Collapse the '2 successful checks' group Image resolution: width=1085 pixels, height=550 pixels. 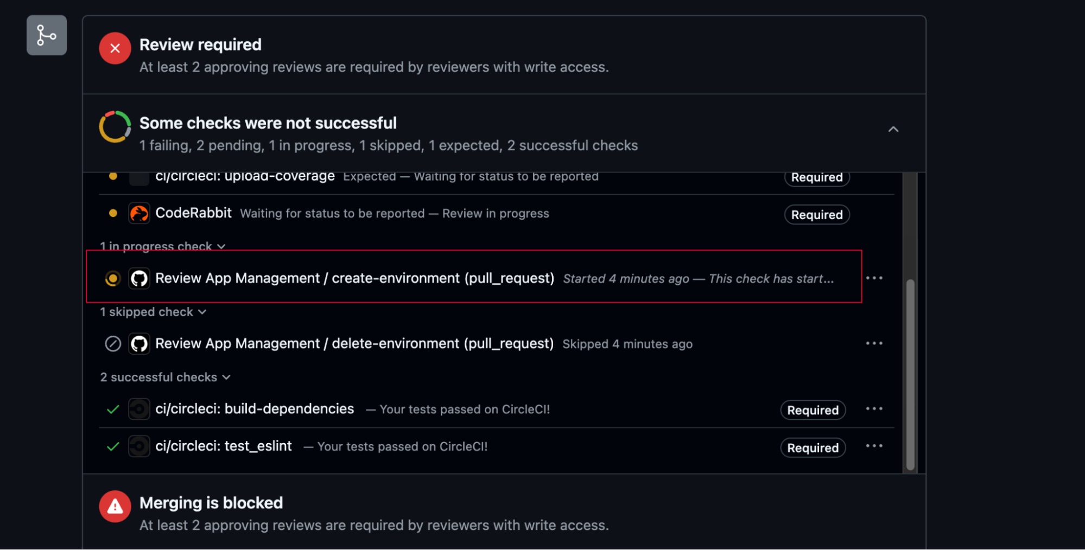(165, 377)
